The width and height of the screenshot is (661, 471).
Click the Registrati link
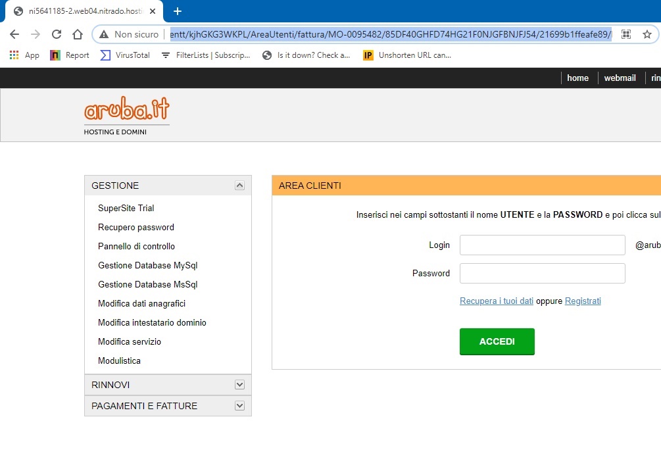(583, 301)
